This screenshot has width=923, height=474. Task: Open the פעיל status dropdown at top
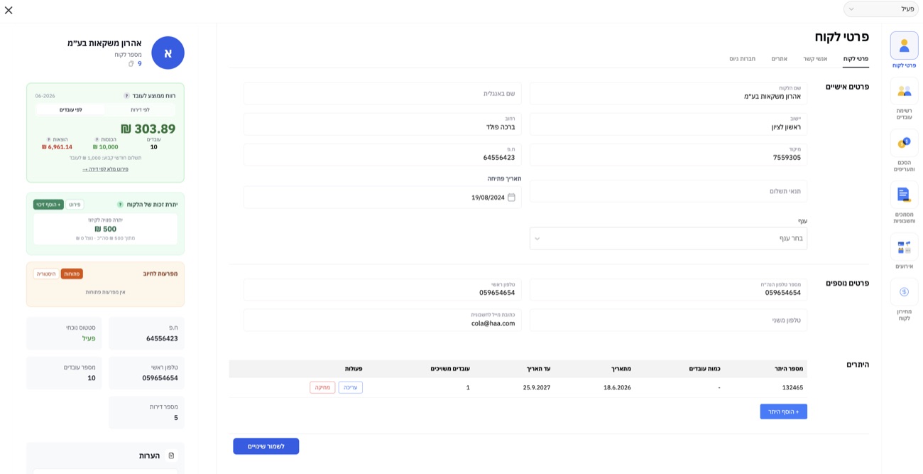(881, 9)
